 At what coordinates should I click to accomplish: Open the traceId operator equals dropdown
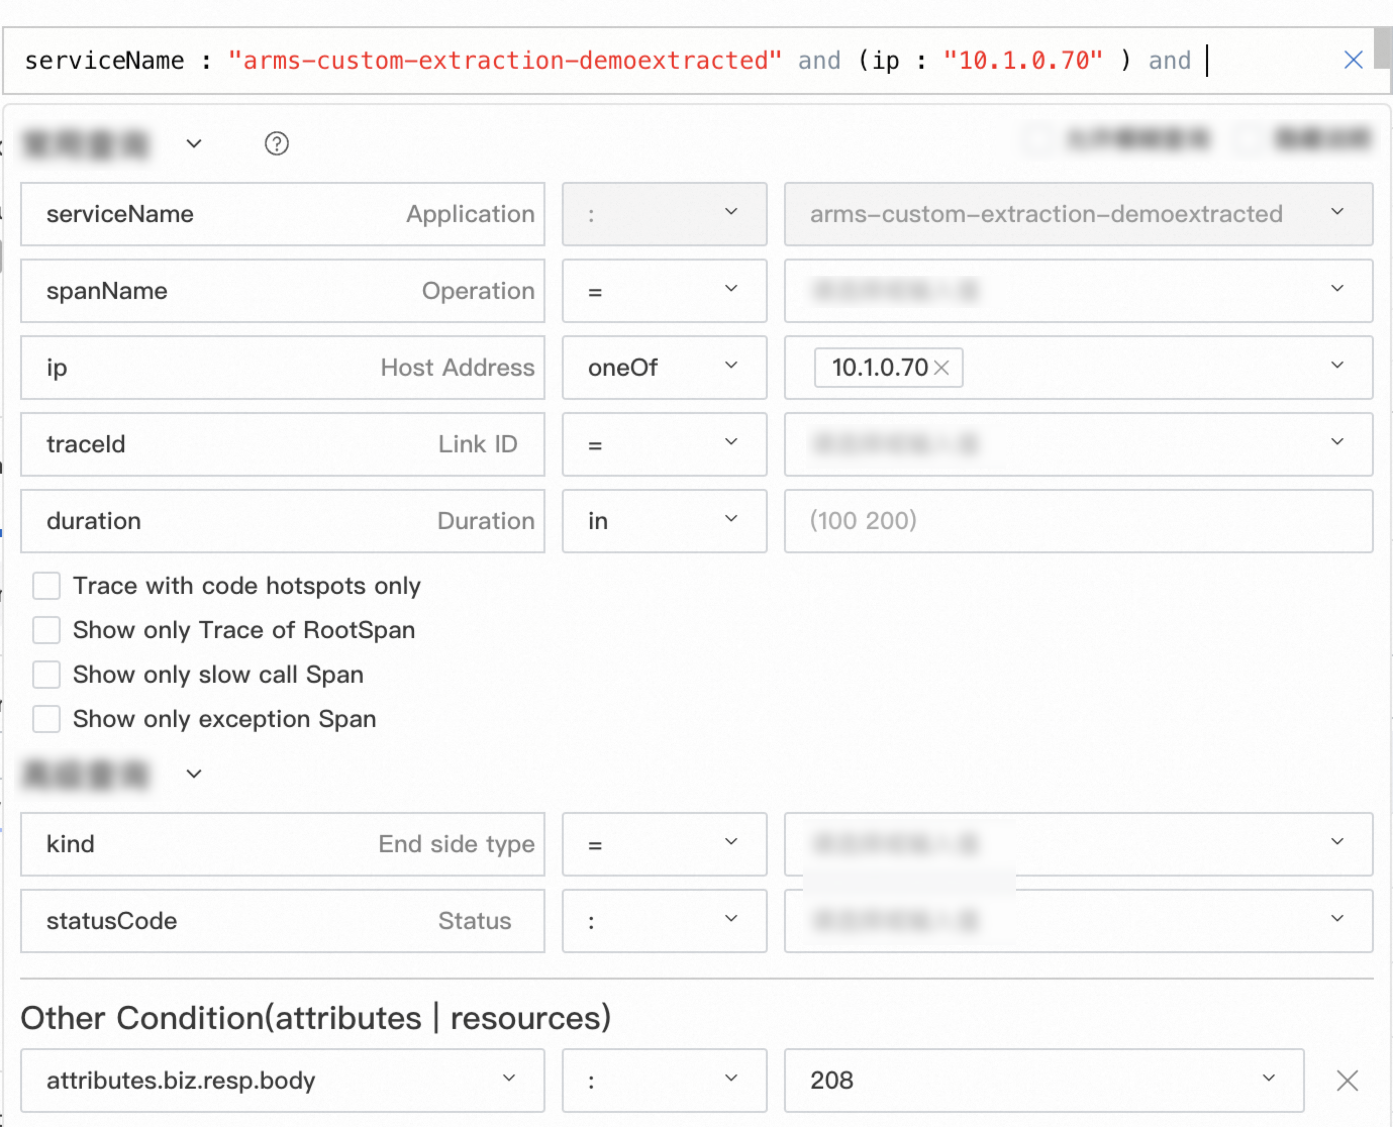(x=664, y=444)
